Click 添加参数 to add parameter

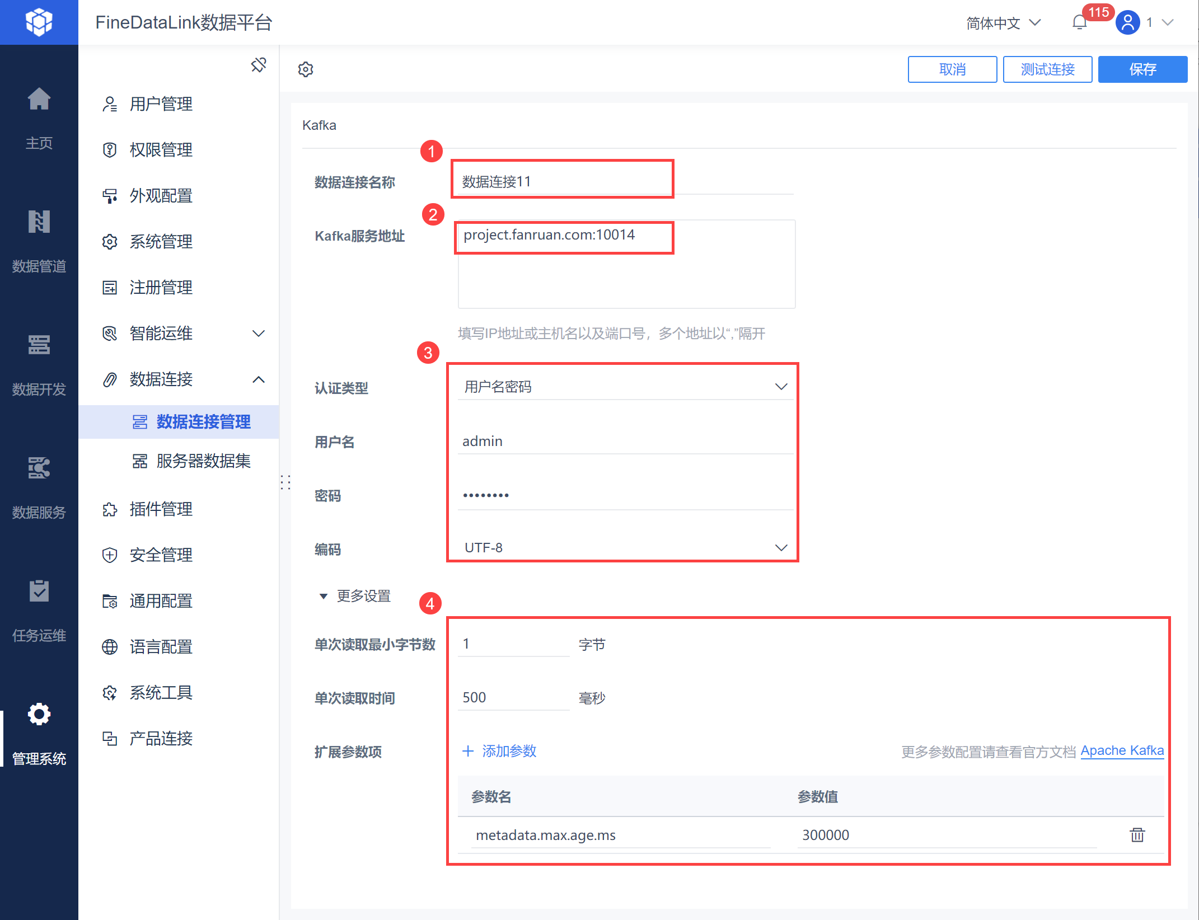click(500, 751)
